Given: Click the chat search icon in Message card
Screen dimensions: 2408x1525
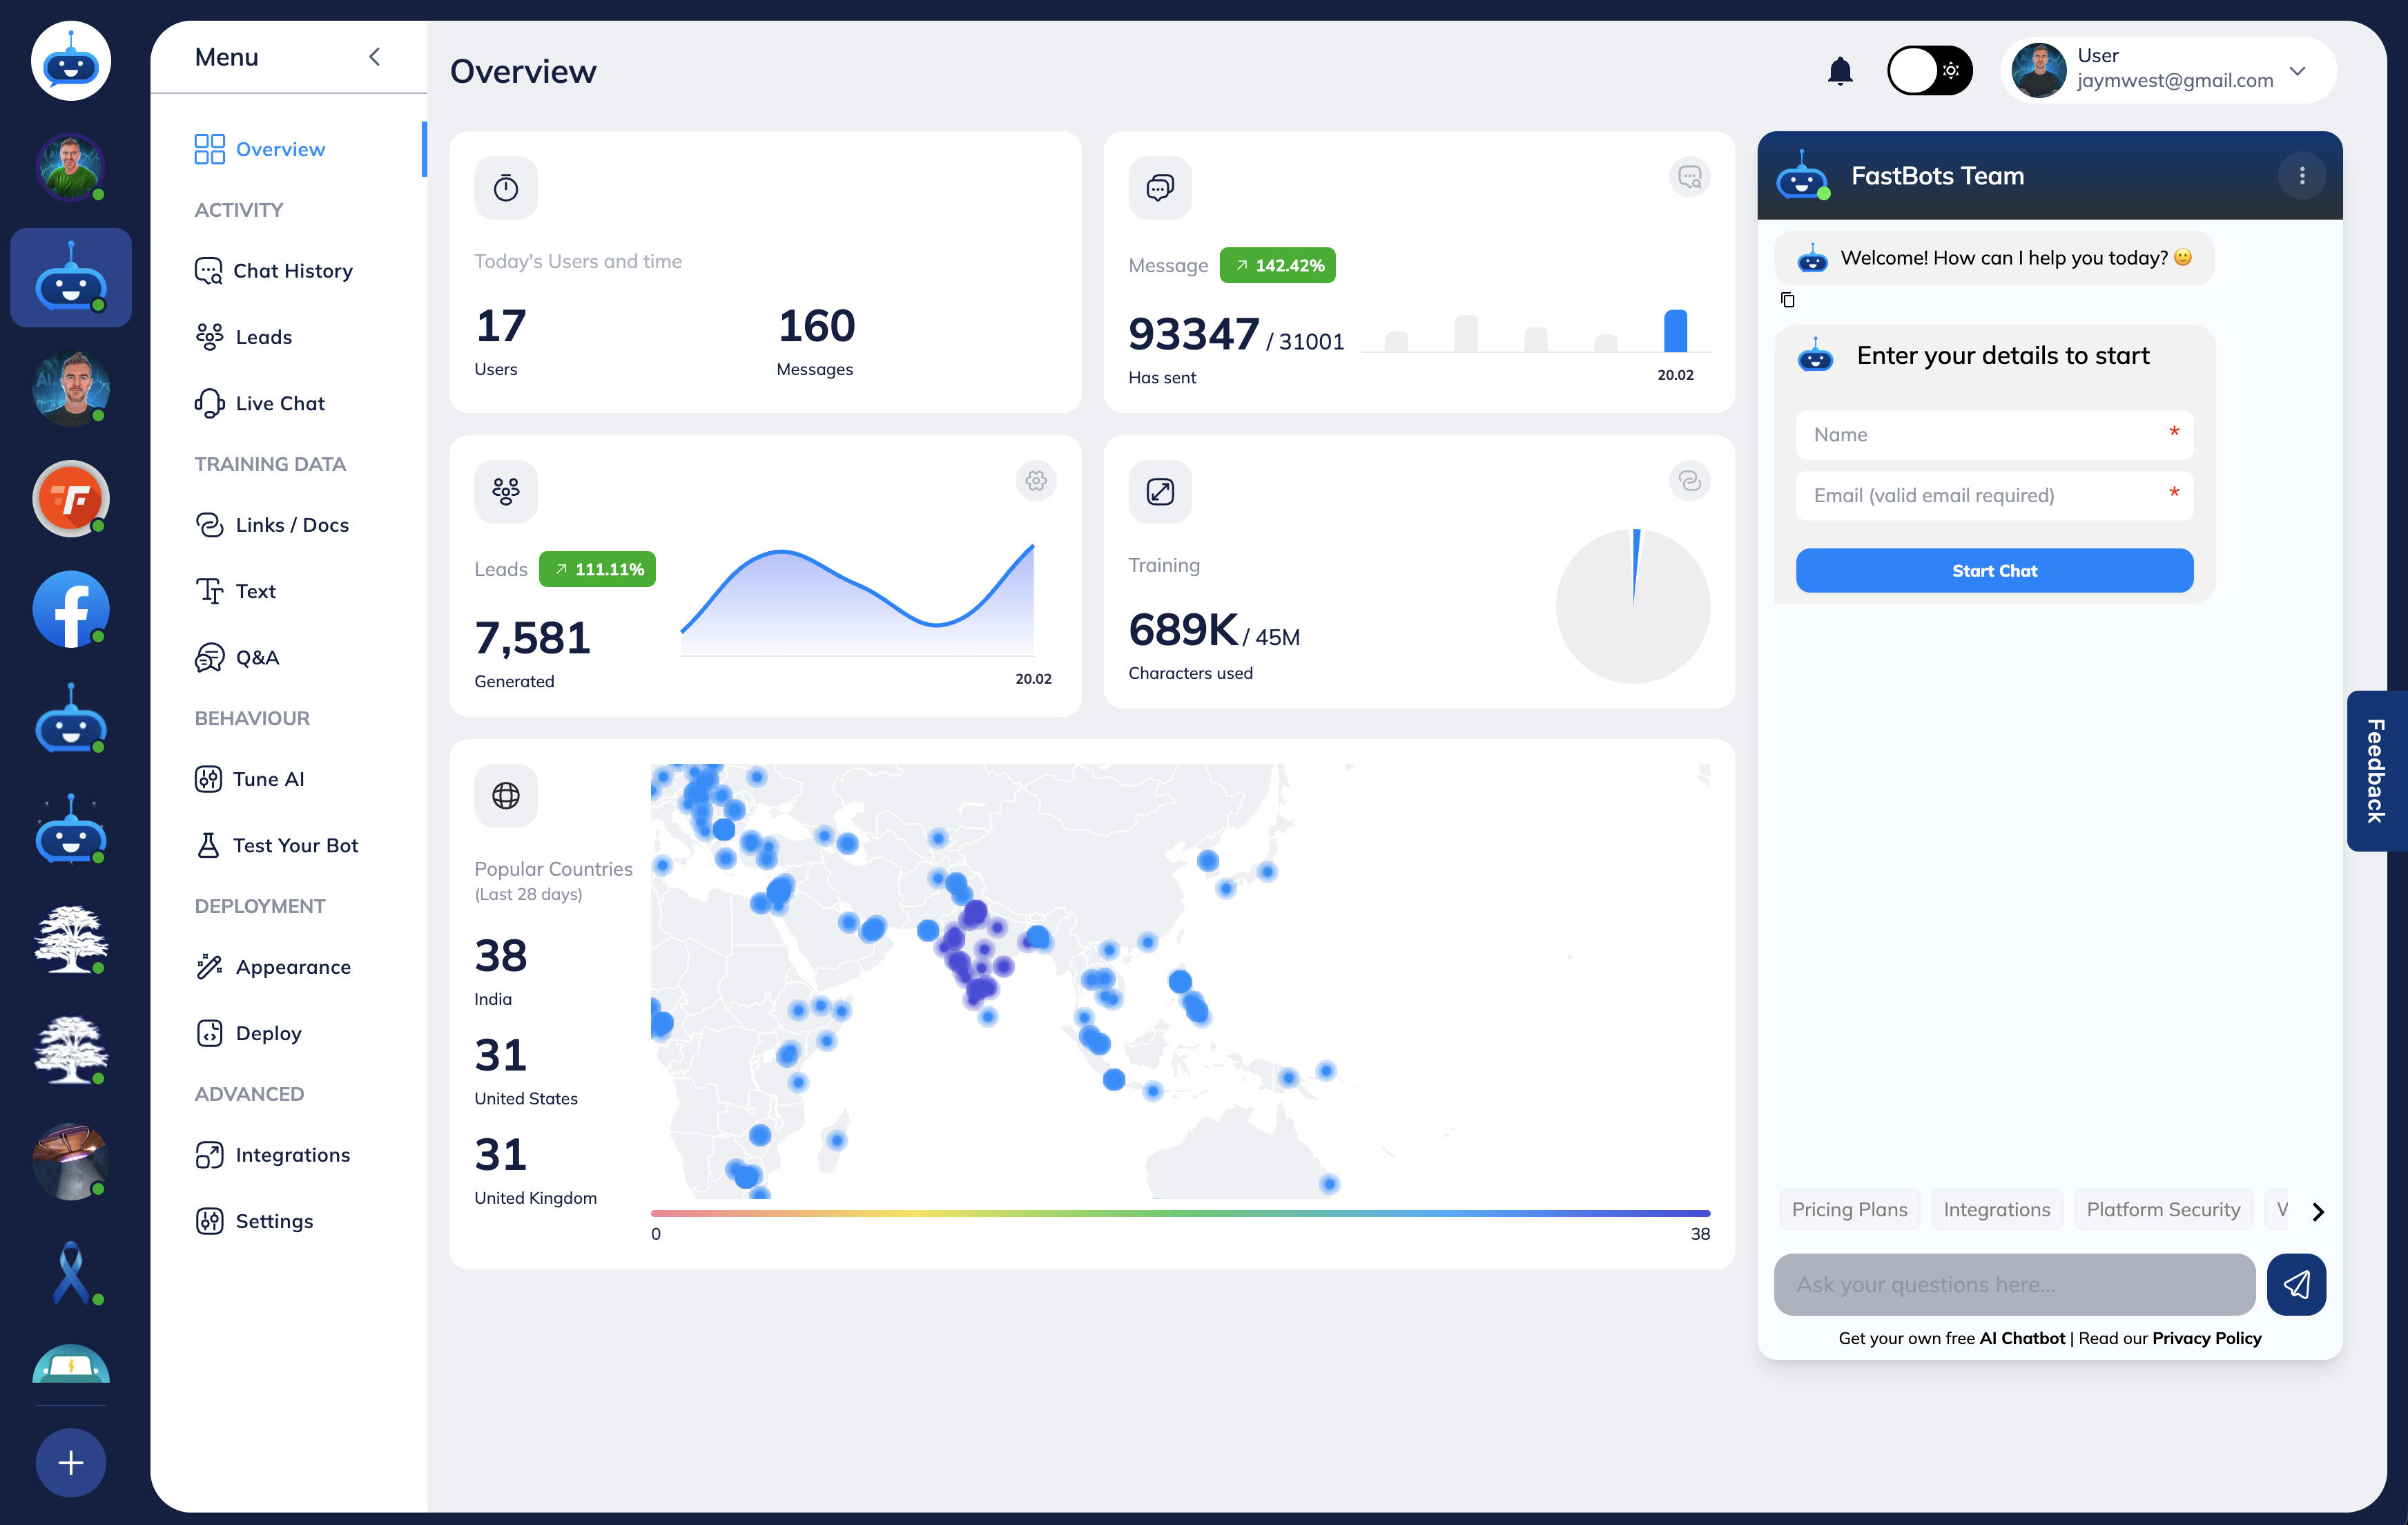Looking at the screenshot, I should point(1689,177).
